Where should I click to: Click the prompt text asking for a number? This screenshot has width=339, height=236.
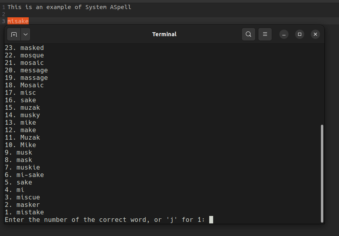[106, 219]
